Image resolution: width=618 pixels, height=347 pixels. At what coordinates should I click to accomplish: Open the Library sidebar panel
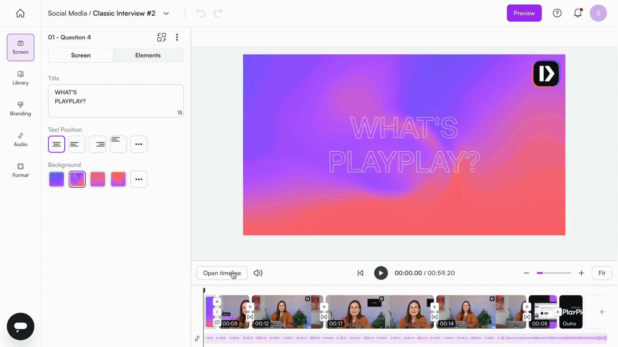click(x=20, y=78)
